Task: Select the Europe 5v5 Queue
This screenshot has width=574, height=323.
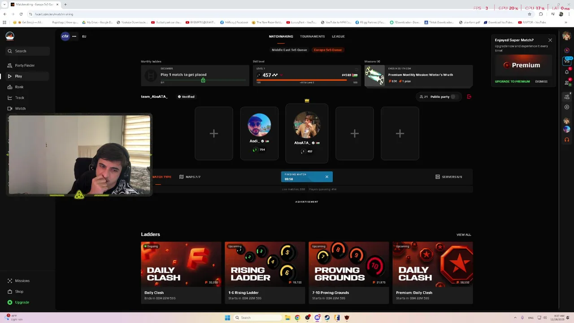Action: coord(328,50)
